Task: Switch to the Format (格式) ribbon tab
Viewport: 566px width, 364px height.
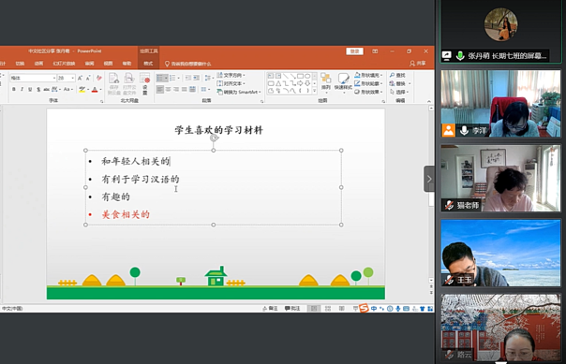Action: (148, 64)
